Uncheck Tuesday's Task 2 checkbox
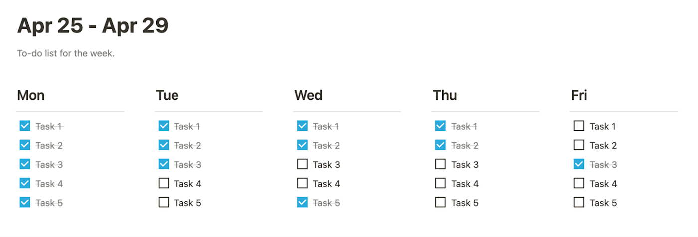Screen dimensions: 698x237 pyautogui.click(x=164, y=145)
